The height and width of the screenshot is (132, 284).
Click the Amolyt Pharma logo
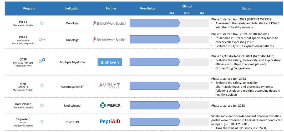[x=109, y=85]
